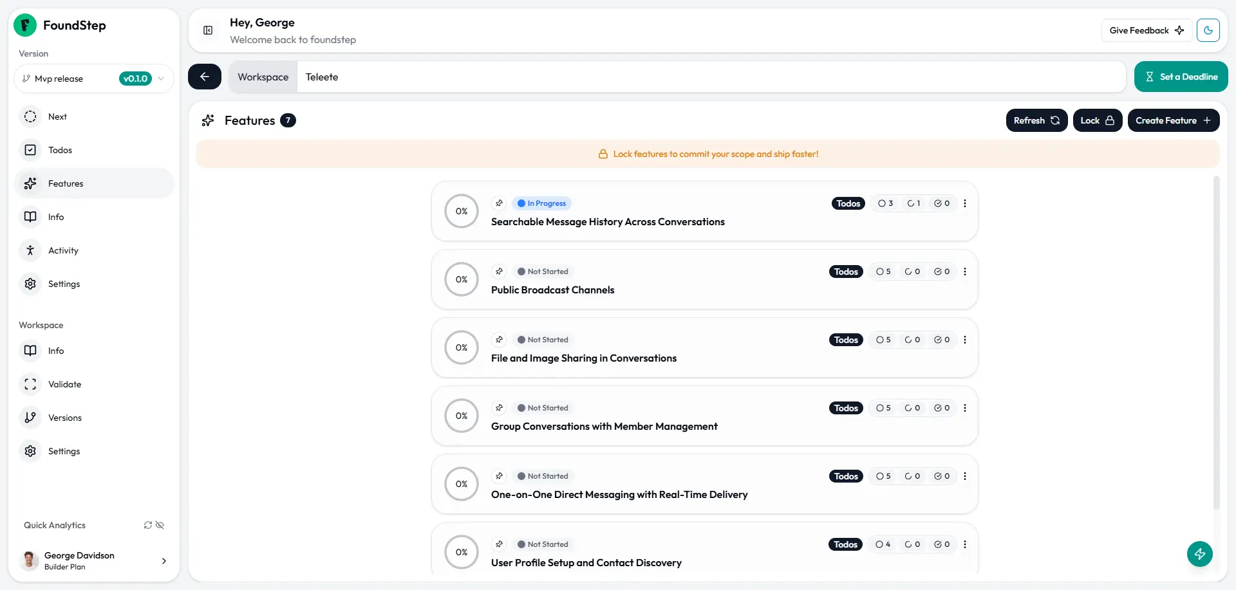Open the Mvp release version dropdown

pyautogui.click(x=94, y=78)
